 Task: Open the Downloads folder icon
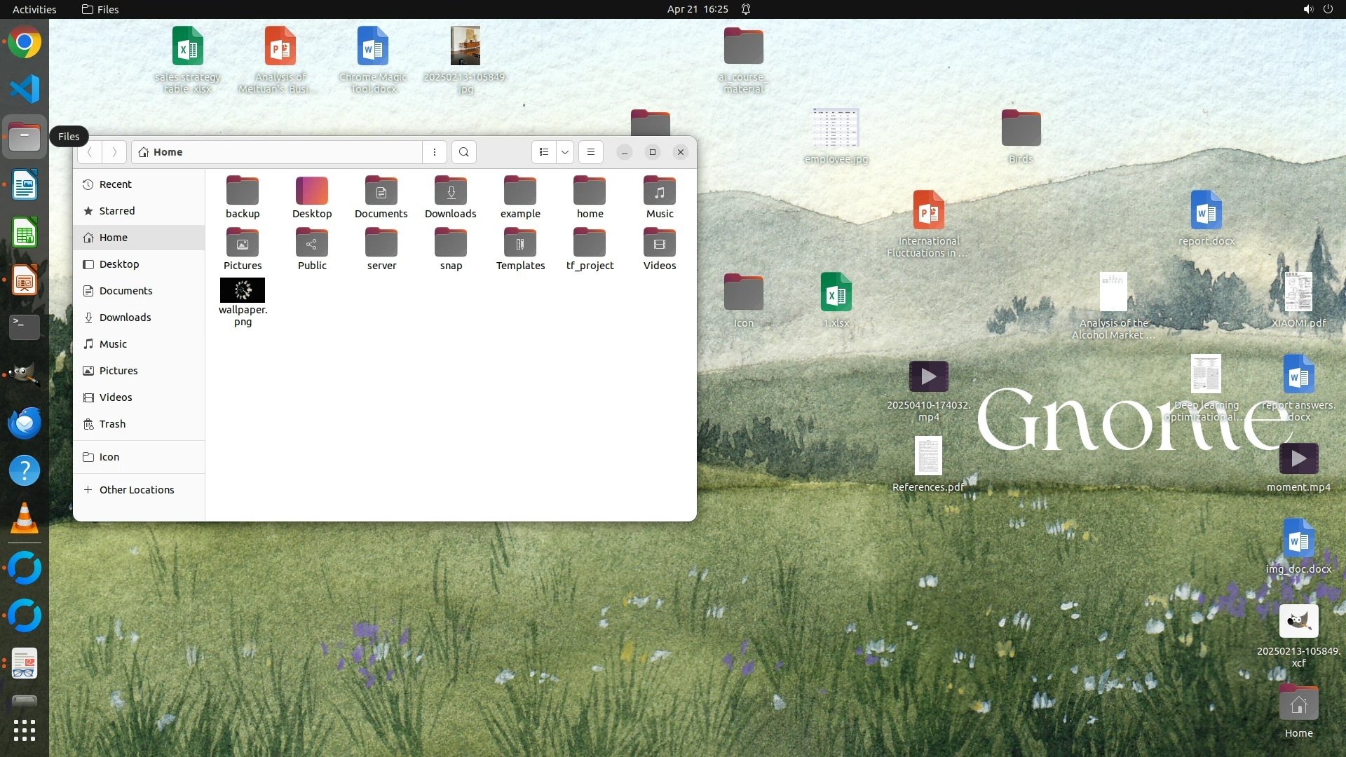(x=451, y=191)
